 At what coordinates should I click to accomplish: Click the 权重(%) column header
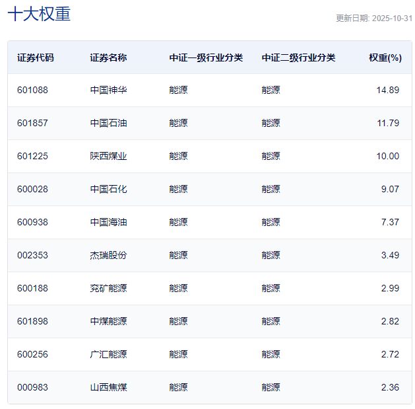click(385, 57)
